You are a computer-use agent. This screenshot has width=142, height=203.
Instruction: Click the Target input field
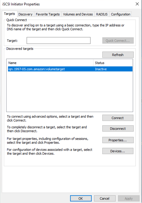(59, 41)
